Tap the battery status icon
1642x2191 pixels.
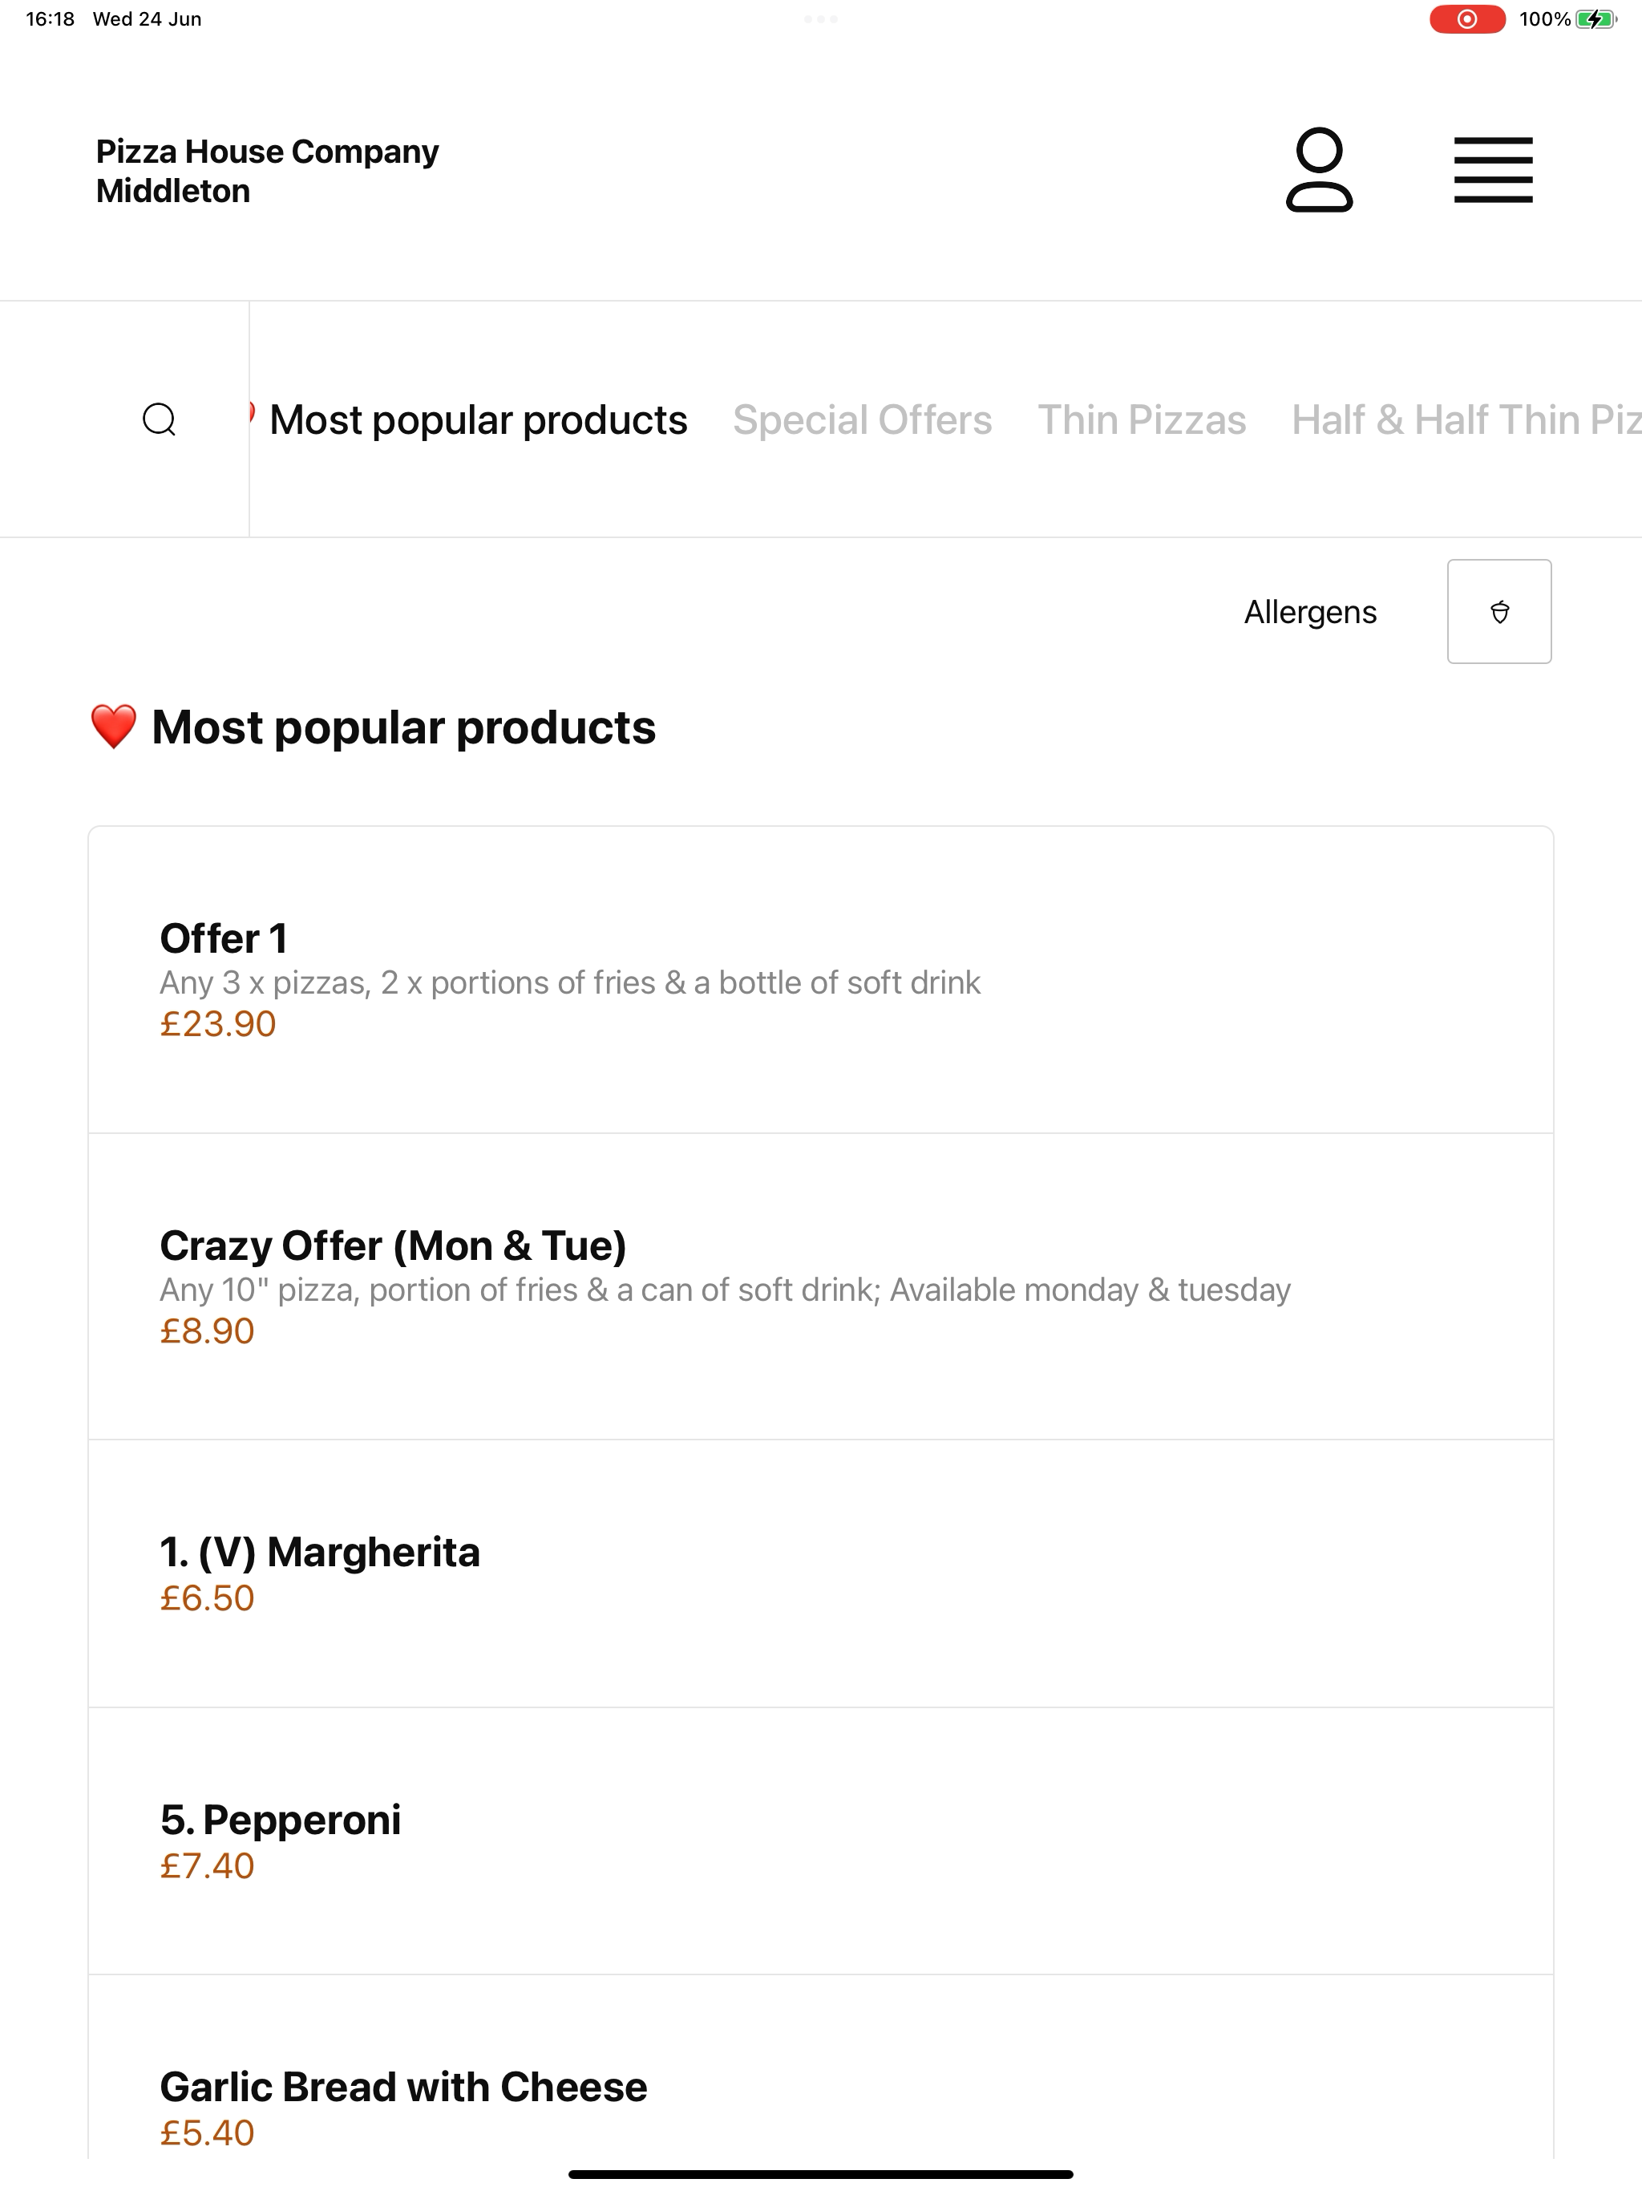click(x=1596, y=18)
